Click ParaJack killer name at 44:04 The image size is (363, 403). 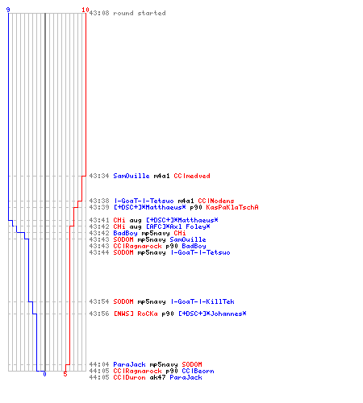(129, 364)
